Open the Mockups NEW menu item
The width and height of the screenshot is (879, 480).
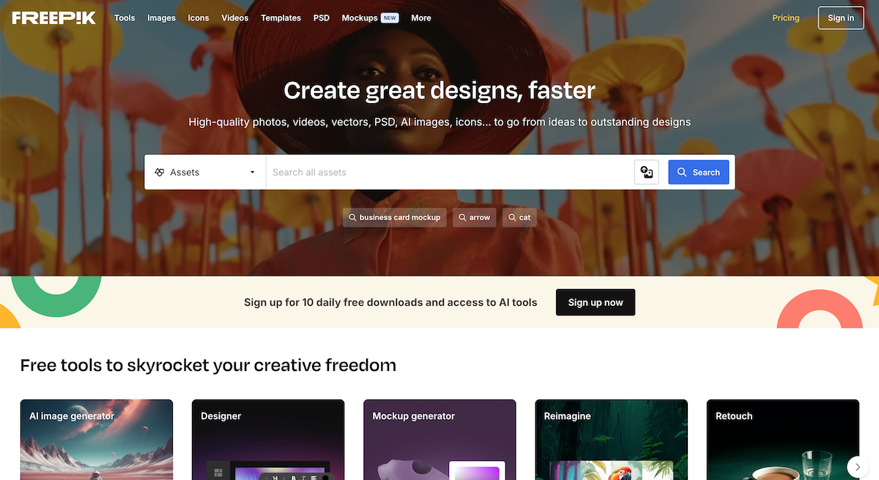pos(370,18)
